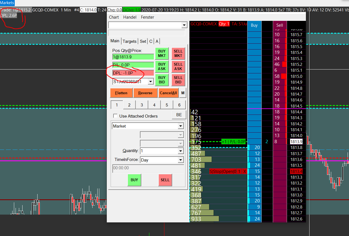Click the BE break-even button

click(x=179, y=115)
